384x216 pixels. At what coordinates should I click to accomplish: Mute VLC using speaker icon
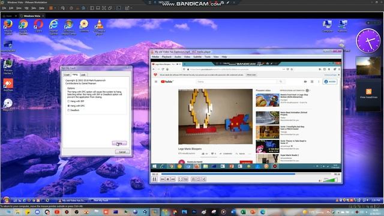point(320,181)
